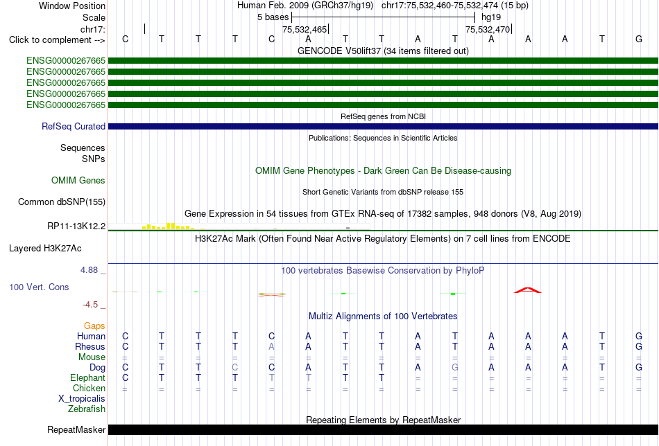Click the '5 bases' scale label
659x446 pixels.
click(273, 17)
